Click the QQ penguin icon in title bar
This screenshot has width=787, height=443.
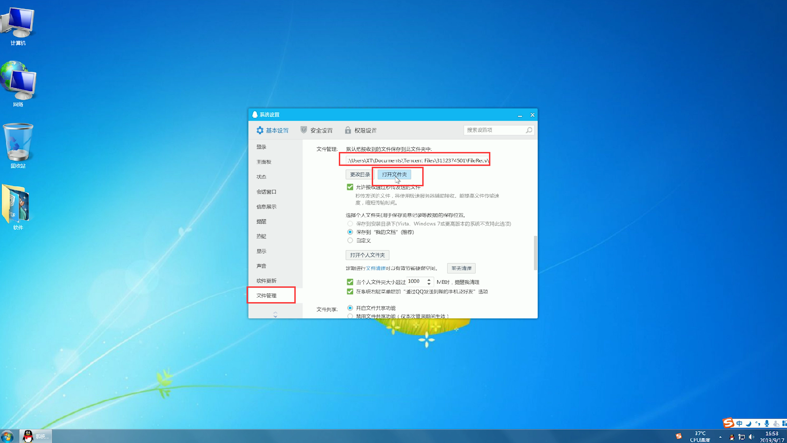tap(254, 114)
